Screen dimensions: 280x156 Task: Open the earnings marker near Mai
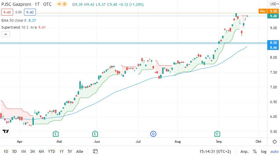[56, 134]
